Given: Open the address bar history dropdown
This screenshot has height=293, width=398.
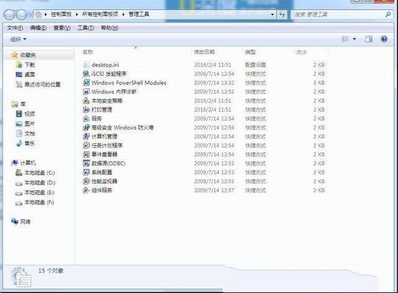Looking at the screenshot, I should click(x=272, y=14).
